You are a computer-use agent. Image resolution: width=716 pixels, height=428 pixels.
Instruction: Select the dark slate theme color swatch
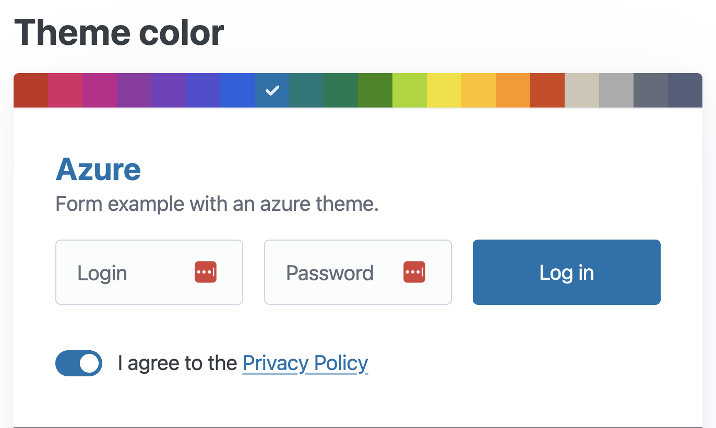point(650,90)
